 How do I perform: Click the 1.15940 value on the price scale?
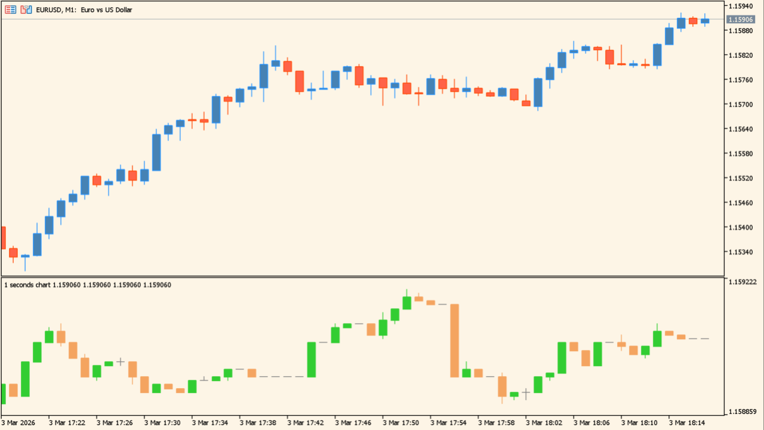click(x=740, y=5)
